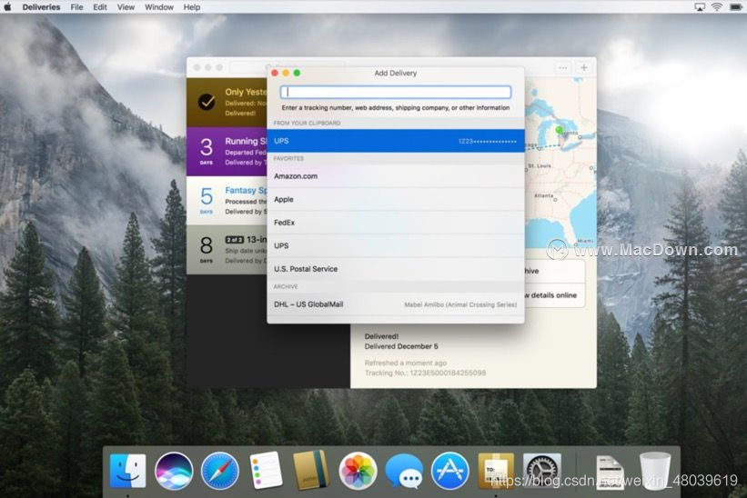
Task: Click the ellipsis more options button
Action: pyautogui.click(x=562, y=67)
